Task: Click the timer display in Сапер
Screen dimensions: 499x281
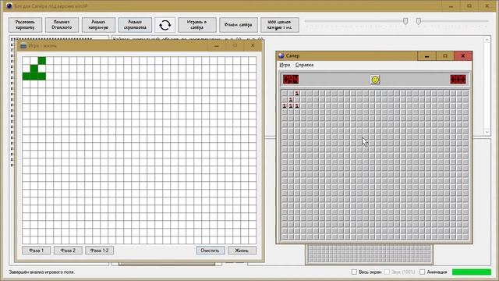Action: pos(458,80)
